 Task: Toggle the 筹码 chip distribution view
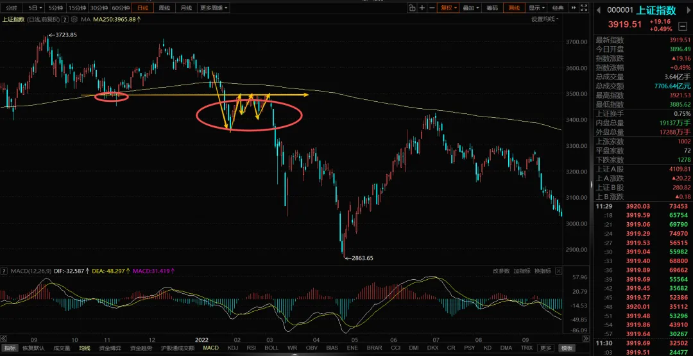492,8
